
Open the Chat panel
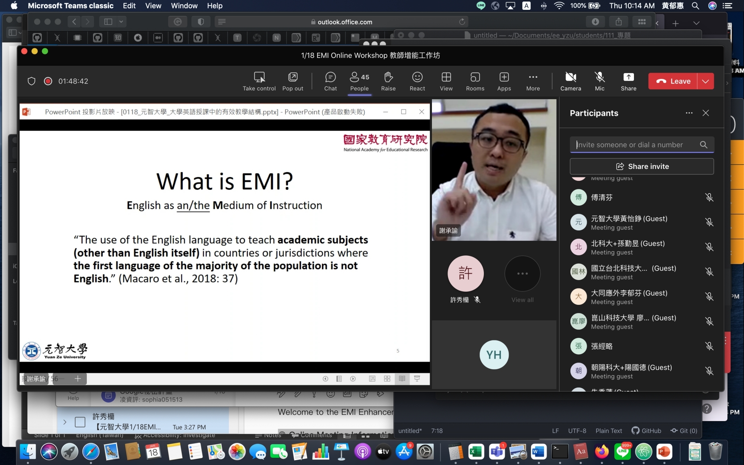tap(330, 81)
